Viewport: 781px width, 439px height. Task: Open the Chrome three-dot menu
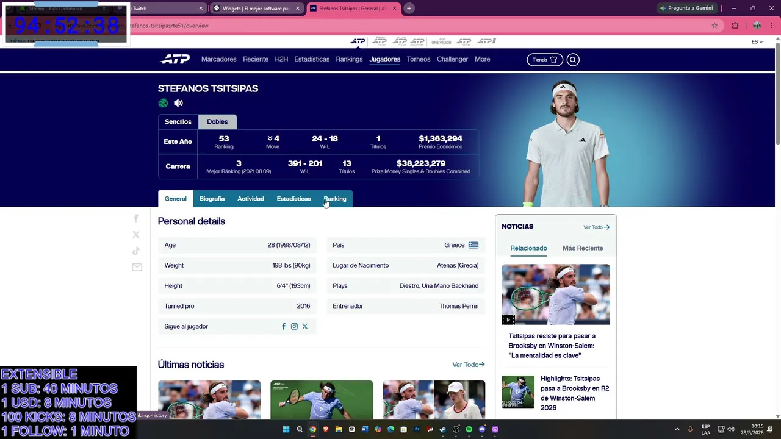click(x=772, y=26)
